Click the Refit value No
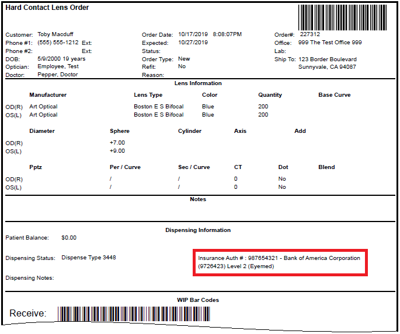The height and width of the screenshot is (334, 400). (x=182, y=66)
